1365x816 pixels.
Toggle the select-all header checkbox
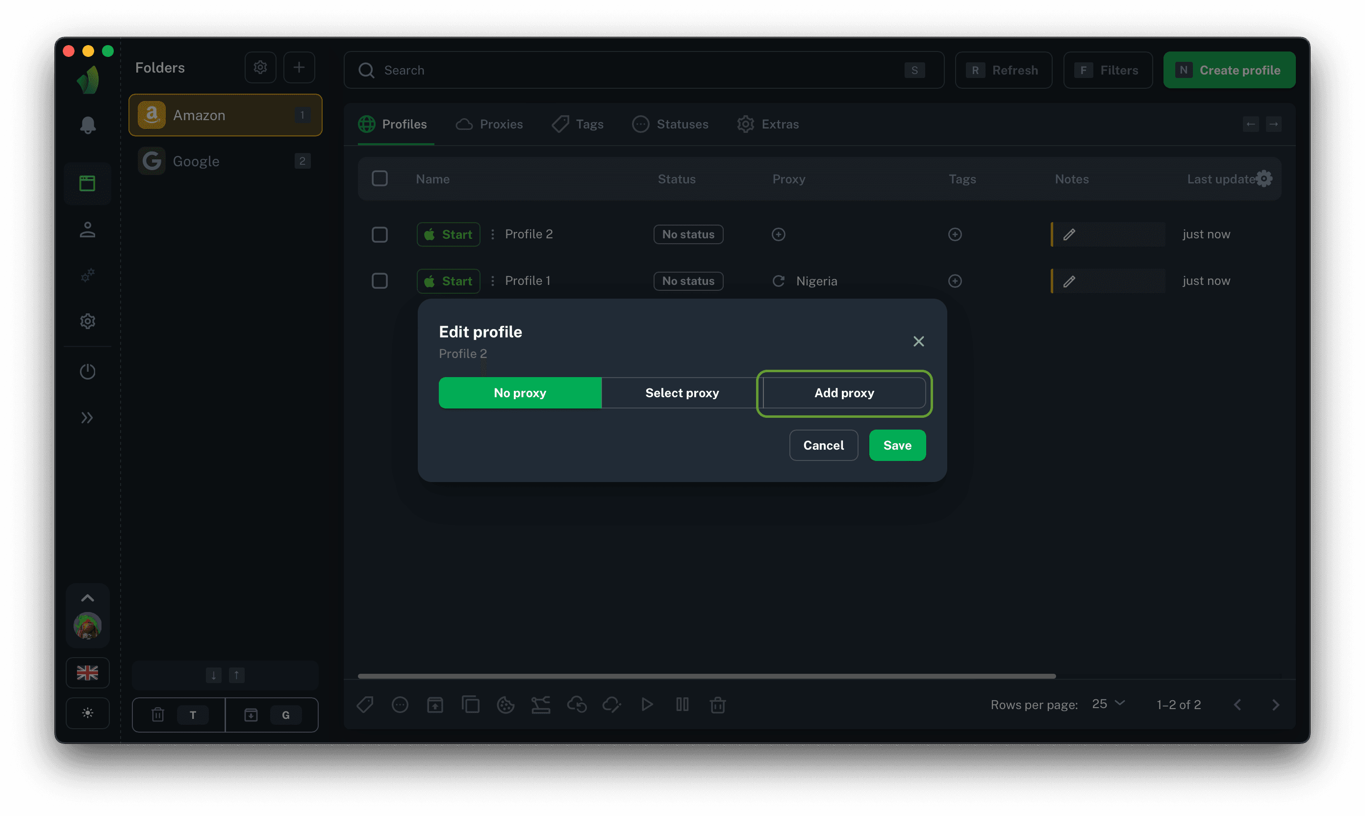(379, 178)
